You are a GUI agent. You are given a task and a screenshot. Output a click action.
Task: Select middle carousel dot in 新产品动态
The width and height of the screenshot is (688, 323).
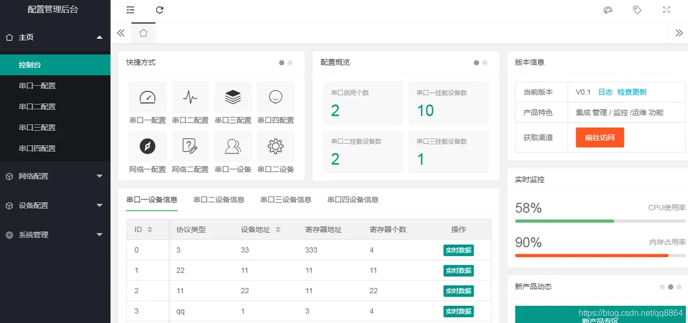(671, 287)
